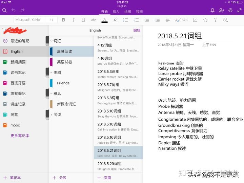Open settings gear icon
The image size is (244, 183).
230,11
